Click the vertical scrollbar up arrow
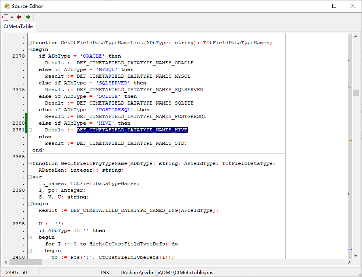Screen dimensions: 362x277 tap(356, 36)
